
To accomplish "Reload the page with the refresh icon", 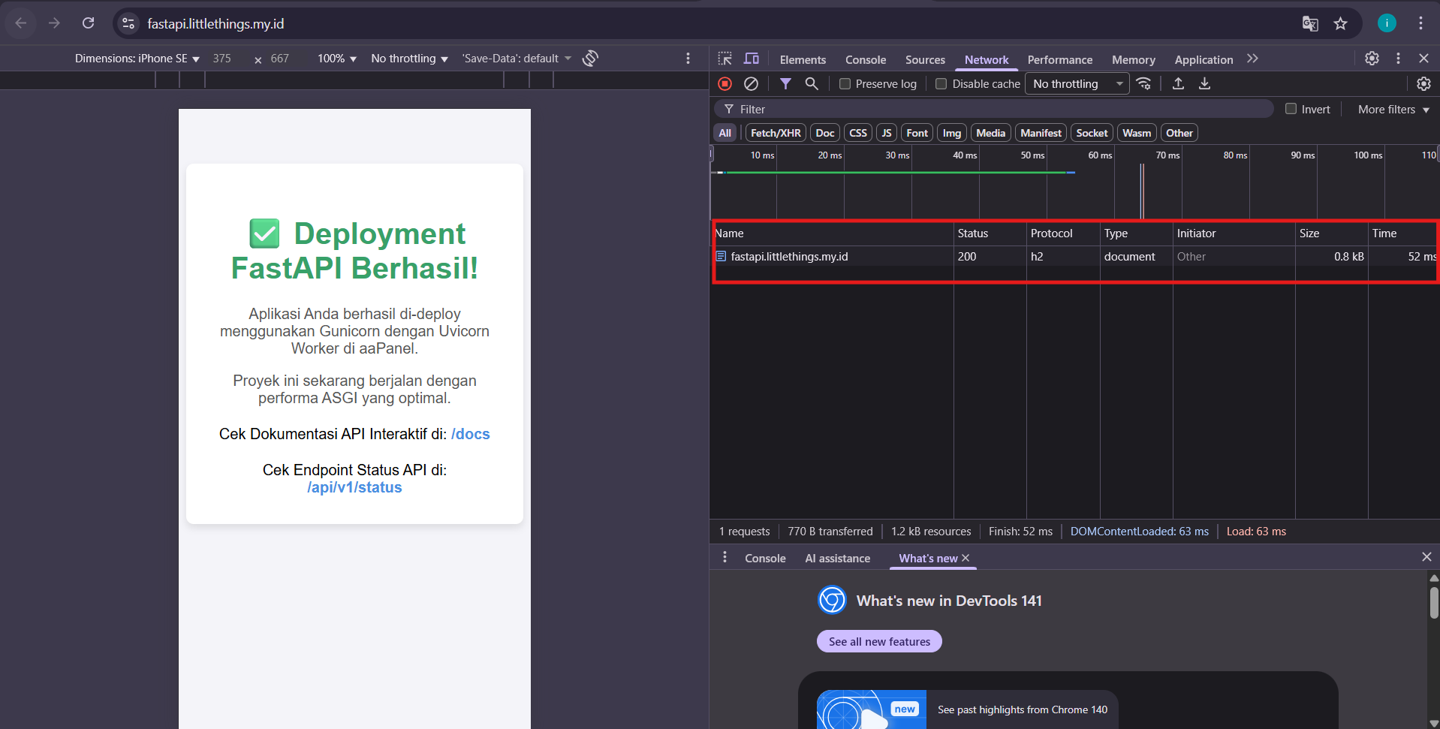I will click(88, 23).
